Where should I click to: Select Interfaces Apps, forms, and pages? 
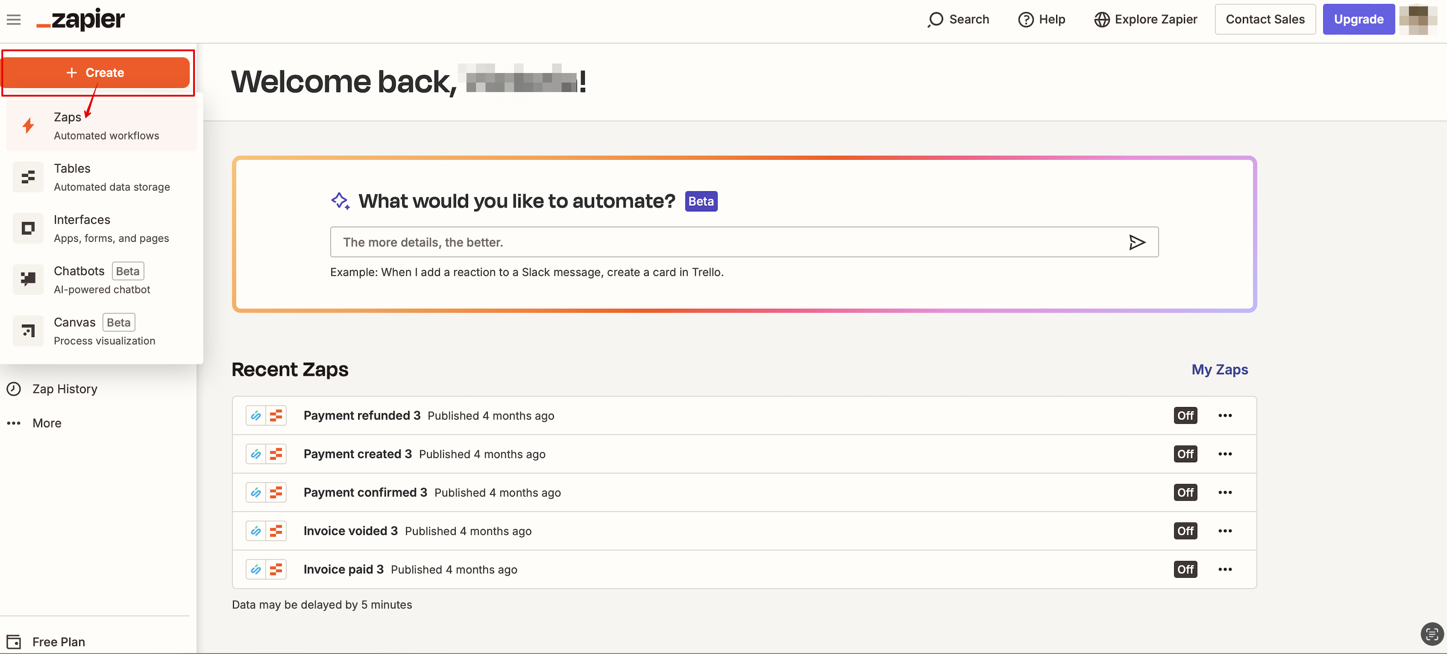102,228
